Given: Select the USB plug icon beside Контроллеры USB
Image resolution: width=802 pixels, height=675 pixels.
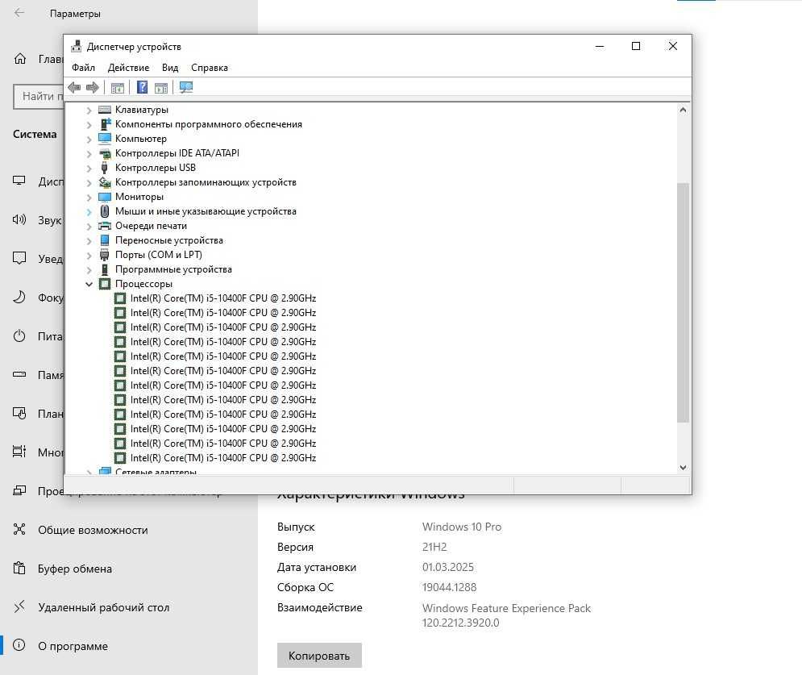Looking at the screenshot, I should [x=105, y=168].
